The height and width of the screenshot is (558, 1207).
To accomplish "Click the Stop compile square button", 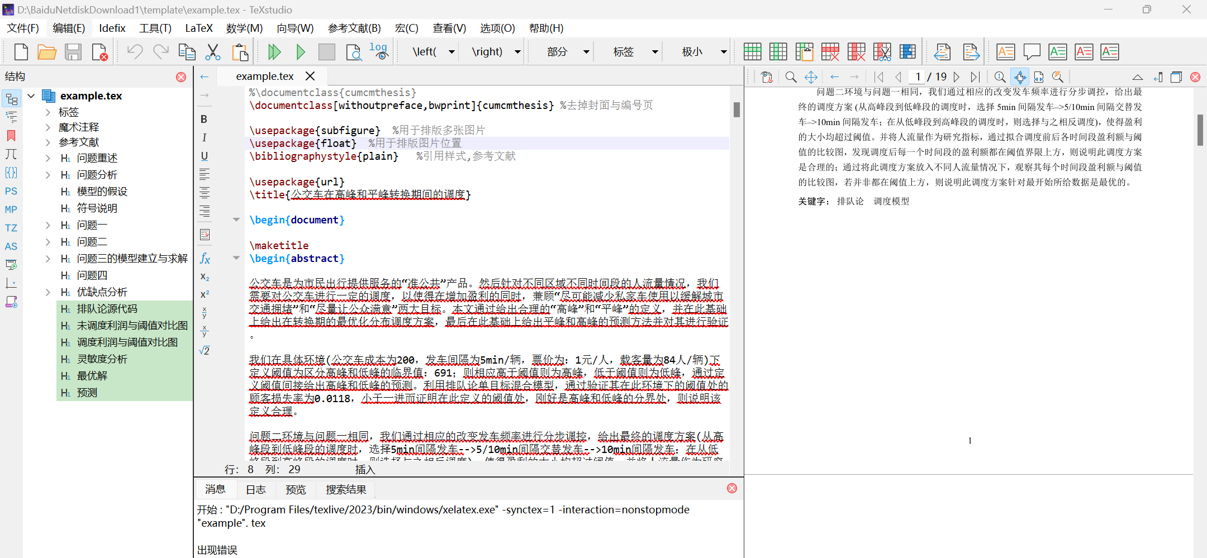I will [x=327, y=52].
